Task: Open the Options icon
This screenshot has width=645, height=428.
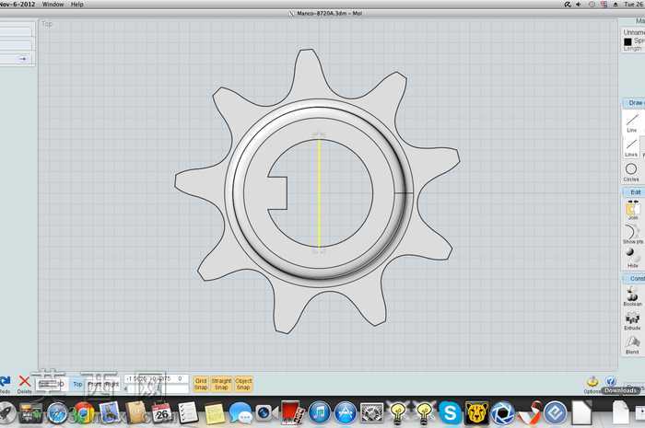Action: (x=592, y=382)
